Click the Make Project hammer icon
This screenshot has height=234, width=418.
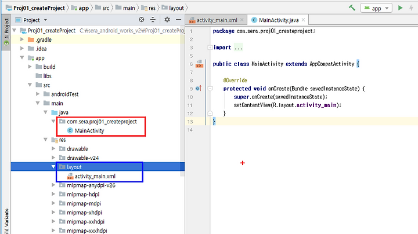352,8
